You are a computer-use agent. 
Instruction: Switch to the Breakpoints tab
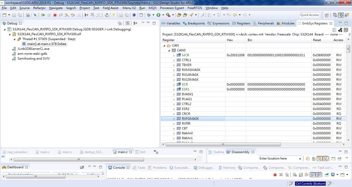pyautogui.click(x=194, y=23)
